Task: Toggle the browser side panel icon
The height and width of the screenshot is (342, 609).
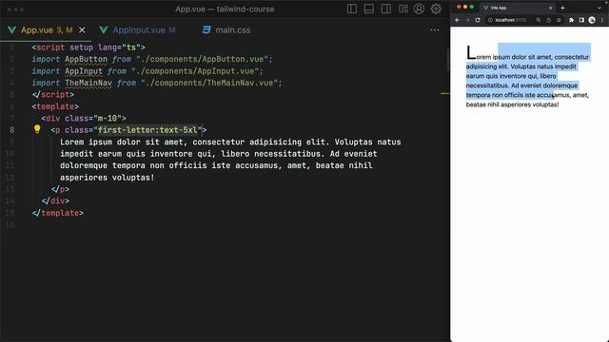Action: [581, 20]
